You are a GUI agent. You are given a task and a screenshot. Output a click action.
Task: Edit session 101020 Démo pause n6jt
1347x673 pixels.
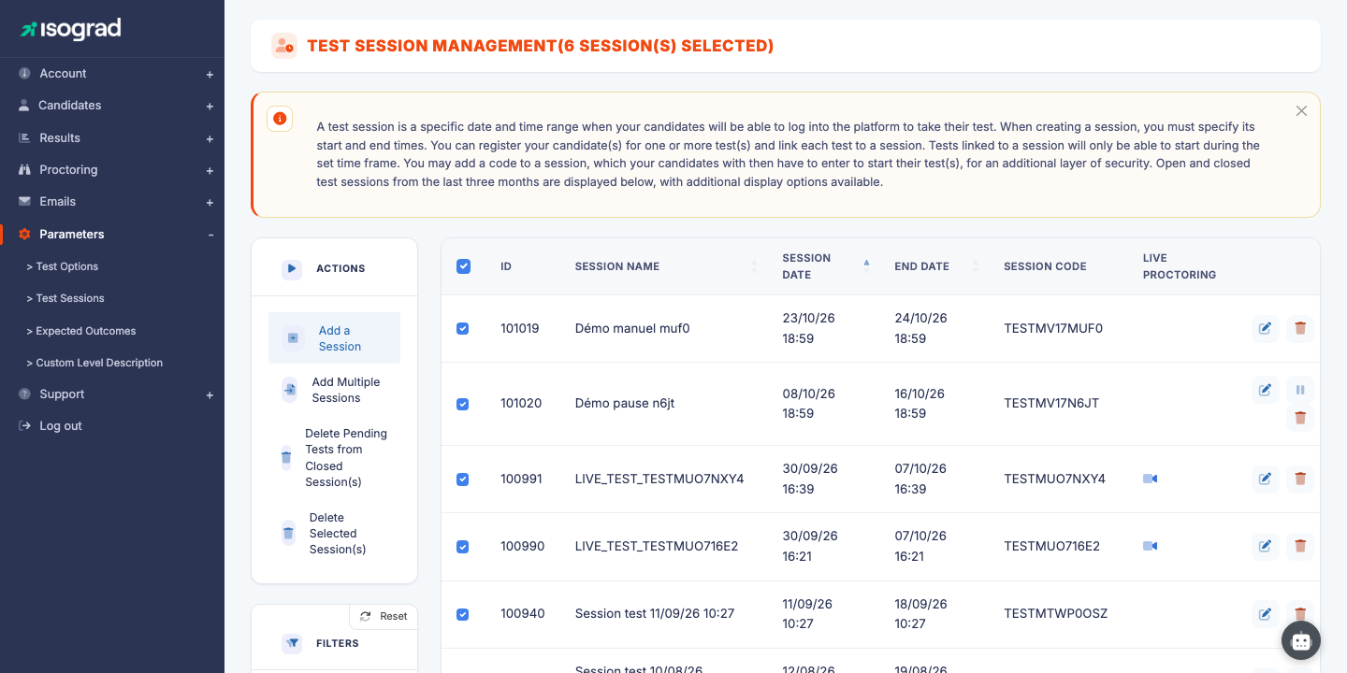tap(1266, 390)
